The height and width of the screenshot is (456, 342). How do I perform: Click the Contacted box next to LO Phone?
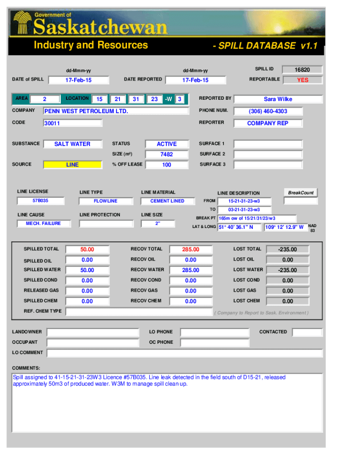307,332
